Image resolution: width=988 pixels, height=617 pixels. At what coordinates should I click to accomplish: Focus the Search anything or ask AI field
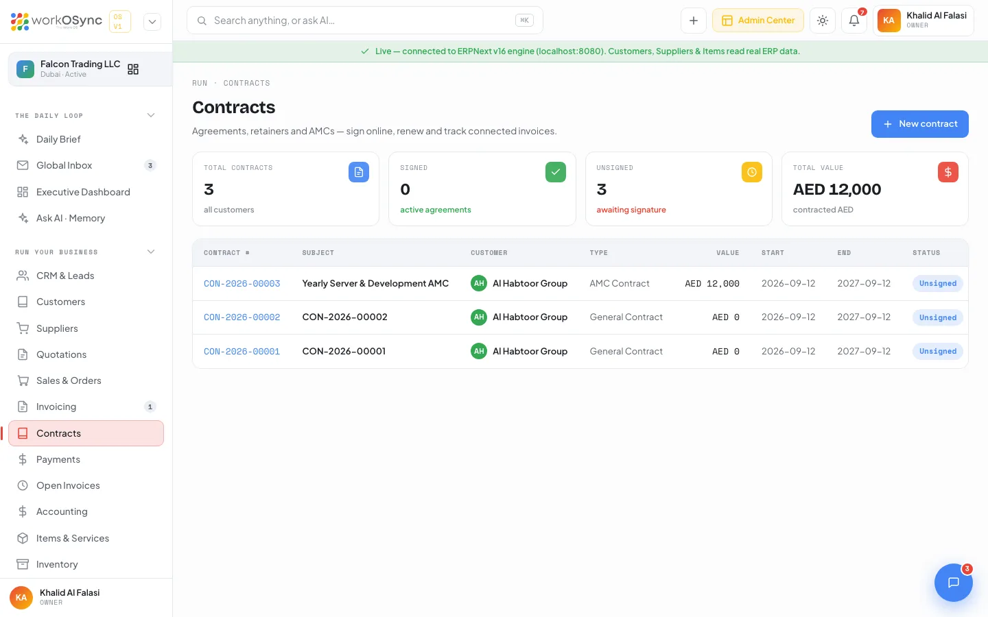(365, 21)
